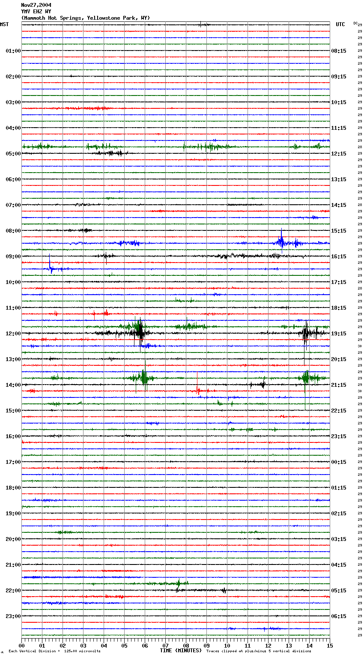Click the minute 09 axis tick label
Screen dimensions: 364x657
pyautogui.click(x=206, y=645)
